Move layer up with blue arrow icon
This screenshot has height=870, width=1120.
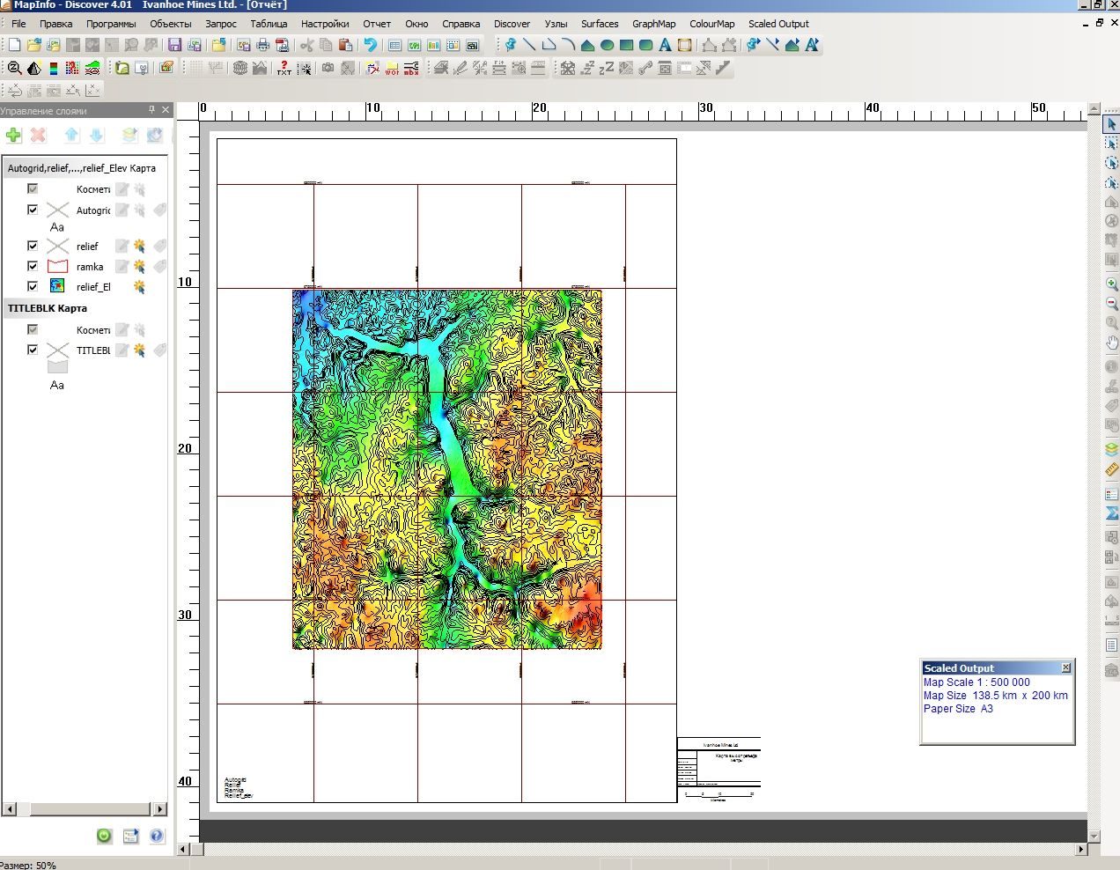tap(71, 135)
